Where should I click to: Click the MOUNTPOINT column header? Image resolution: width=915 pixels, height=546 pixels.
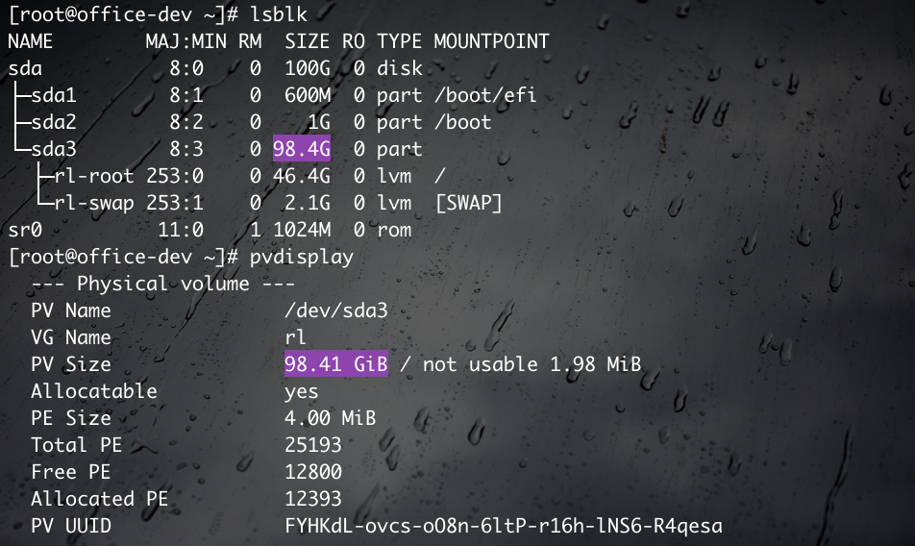pos(491,41)
